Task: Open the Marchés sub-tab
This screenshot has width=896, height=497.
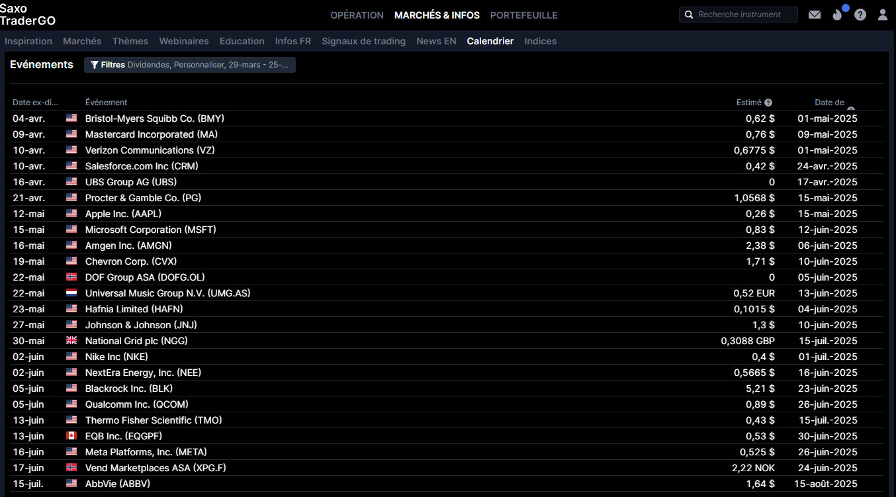Action: [x=82, y=41]
